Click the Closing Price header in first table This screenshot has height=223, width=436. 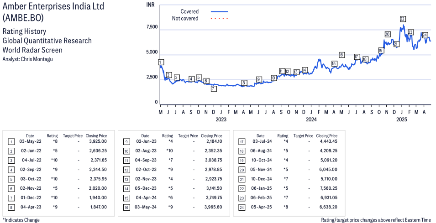[x=96, y=136]
